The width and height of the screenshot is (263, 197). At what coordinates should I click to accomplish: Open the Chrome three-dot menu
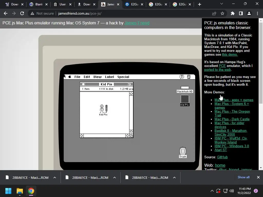(x=257, y=13)
